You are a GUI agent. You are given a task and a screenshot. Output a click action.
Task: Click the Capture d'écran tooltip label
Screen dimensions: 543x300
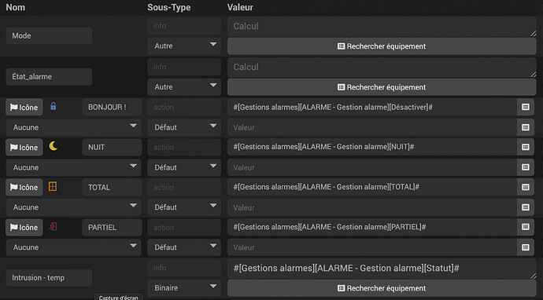[118, 297]
